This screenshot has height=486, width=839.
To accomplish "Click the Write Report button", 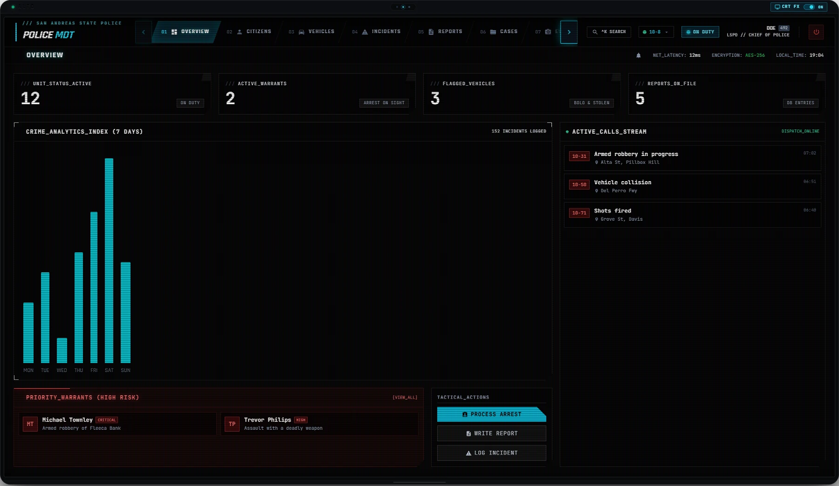I will 492,433.
